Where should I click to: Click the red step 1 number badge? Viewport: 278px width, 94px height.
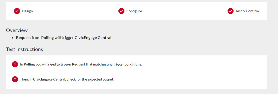15,64
